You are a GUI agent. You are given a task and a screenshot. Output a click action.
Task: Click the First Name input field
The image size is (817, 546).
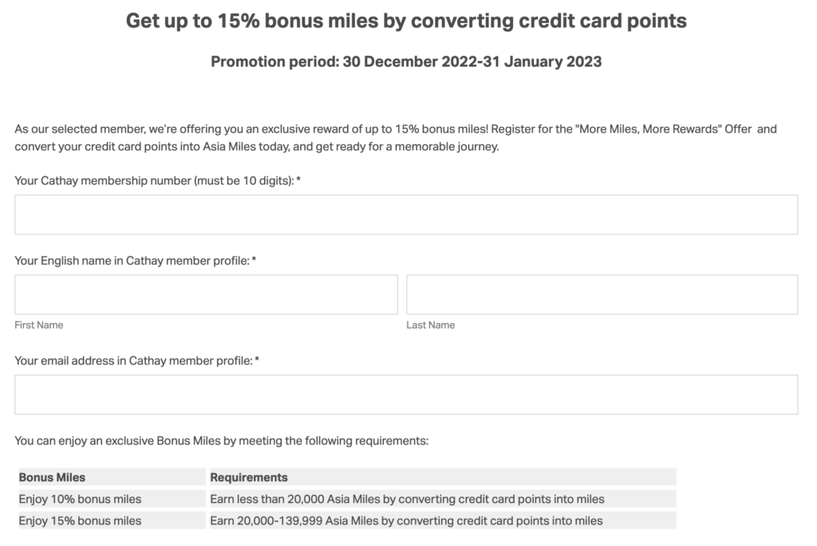pos(206,294)
